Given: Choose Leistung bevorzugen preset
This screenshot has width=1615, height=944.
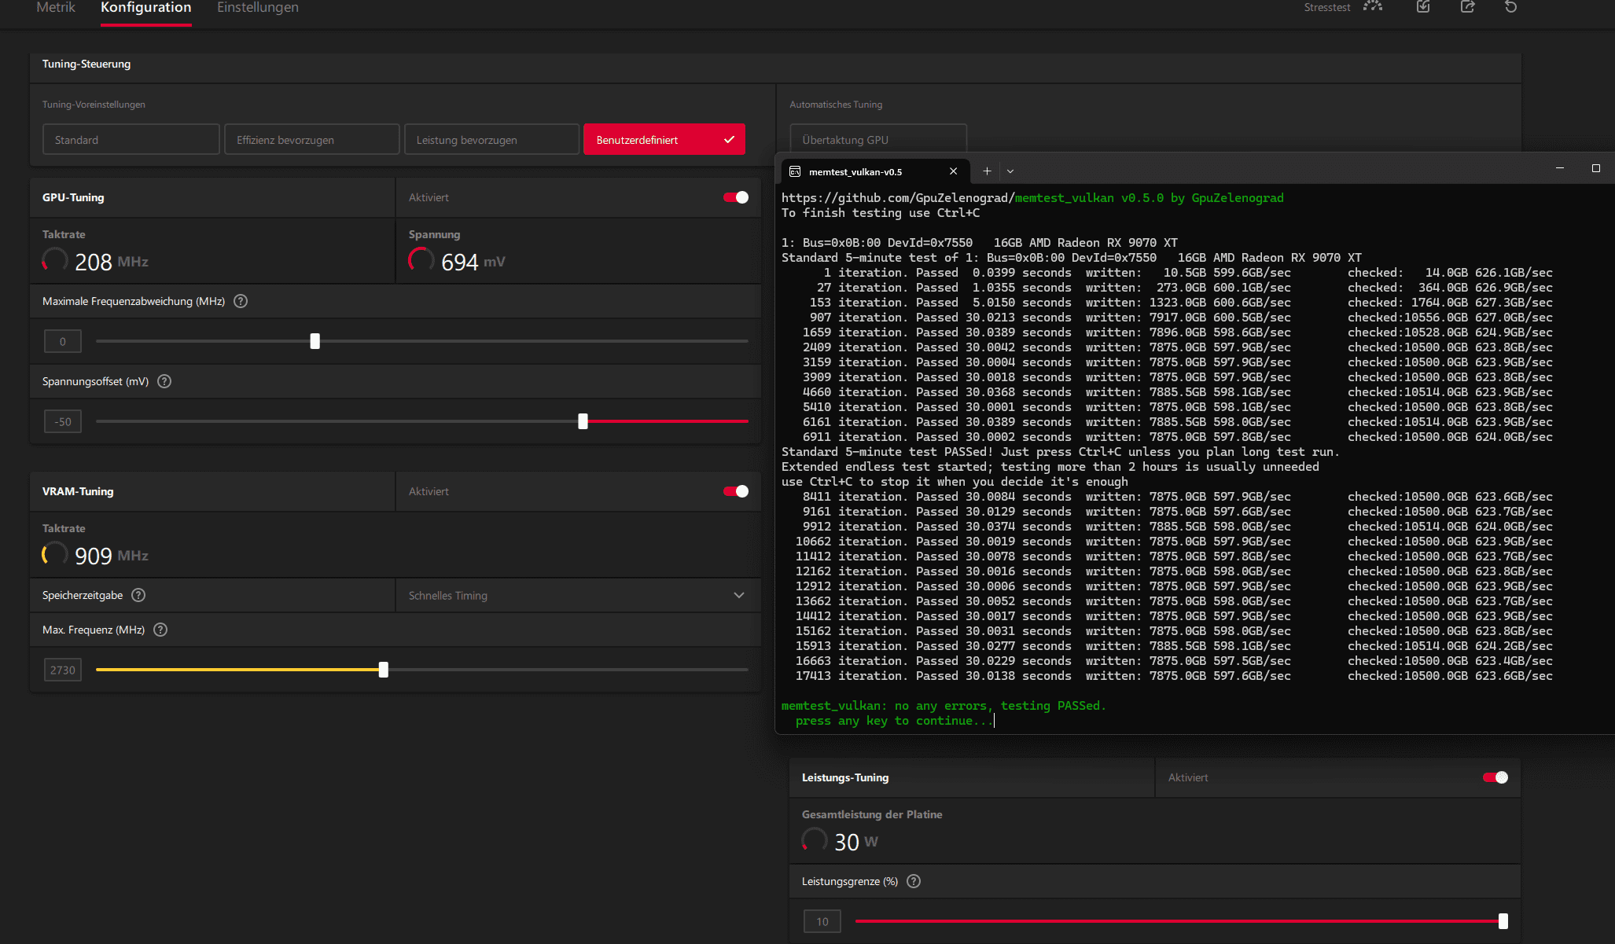Looking at the screenshot, I should pos(491,139).
